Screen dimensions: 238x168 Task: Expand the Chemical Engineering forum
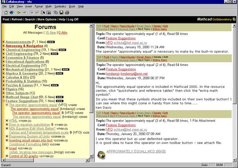pos(3,50)
